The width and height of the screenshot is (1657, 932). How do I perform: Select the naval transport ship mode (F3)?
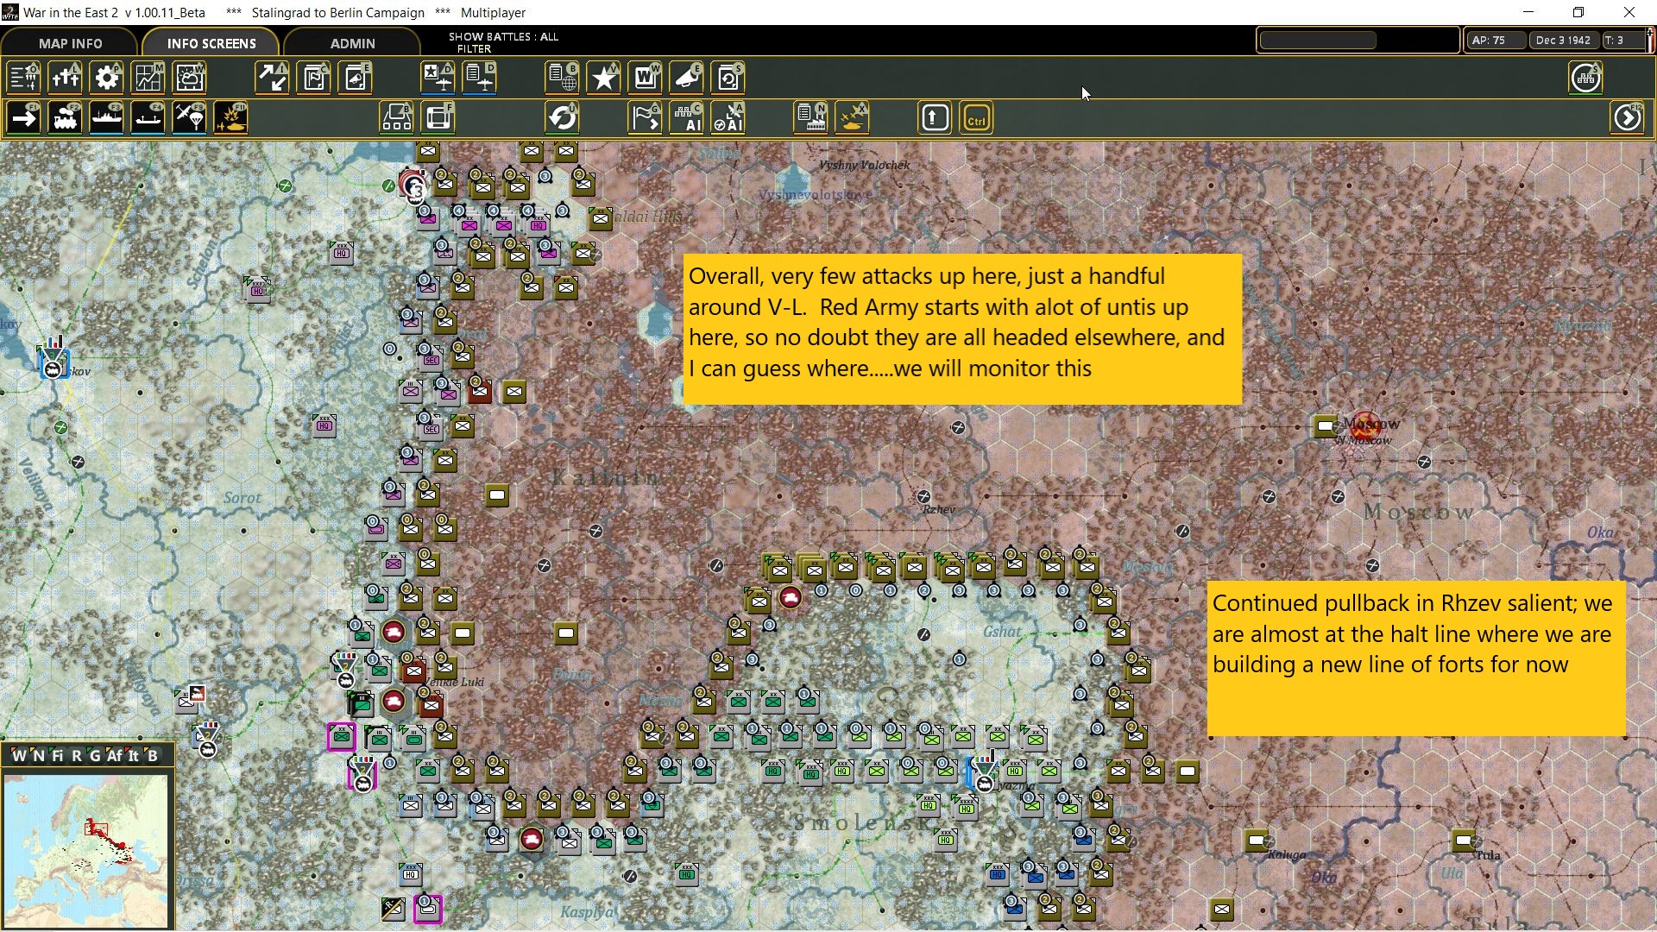click(x=107, y=118)
